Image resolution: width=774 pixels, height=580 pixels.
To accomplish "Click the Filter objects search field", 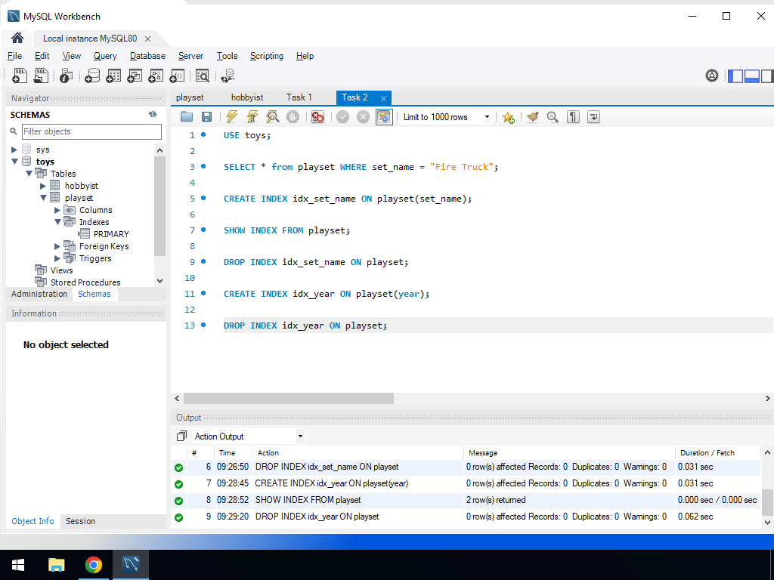I will tap(91, 131).
